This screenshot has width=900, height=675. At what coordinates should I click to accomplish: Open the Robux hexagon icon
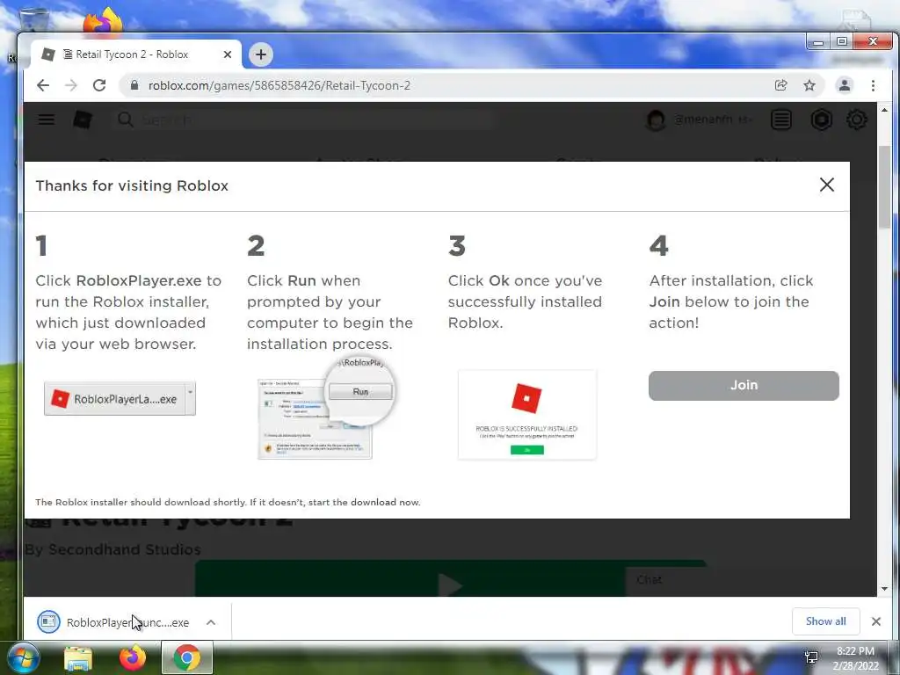822,120
